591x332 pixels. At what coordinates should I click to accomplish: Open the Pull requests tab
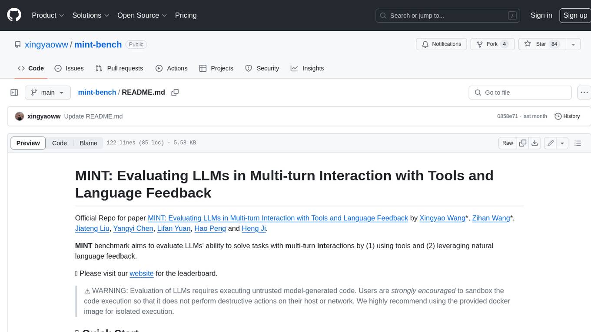click(x=119, y=68)
